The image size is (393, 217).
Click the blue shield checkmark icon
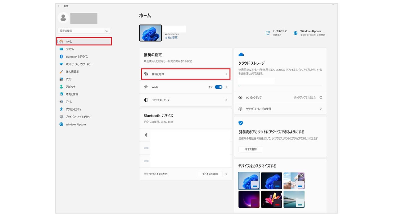coord(241,123)
